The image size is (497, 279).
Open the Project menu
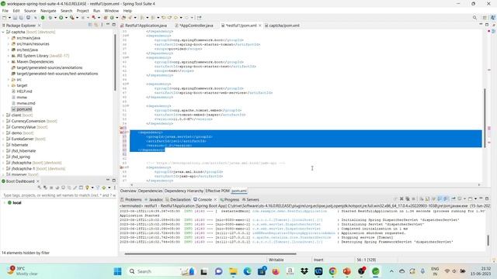click(83, 11)
